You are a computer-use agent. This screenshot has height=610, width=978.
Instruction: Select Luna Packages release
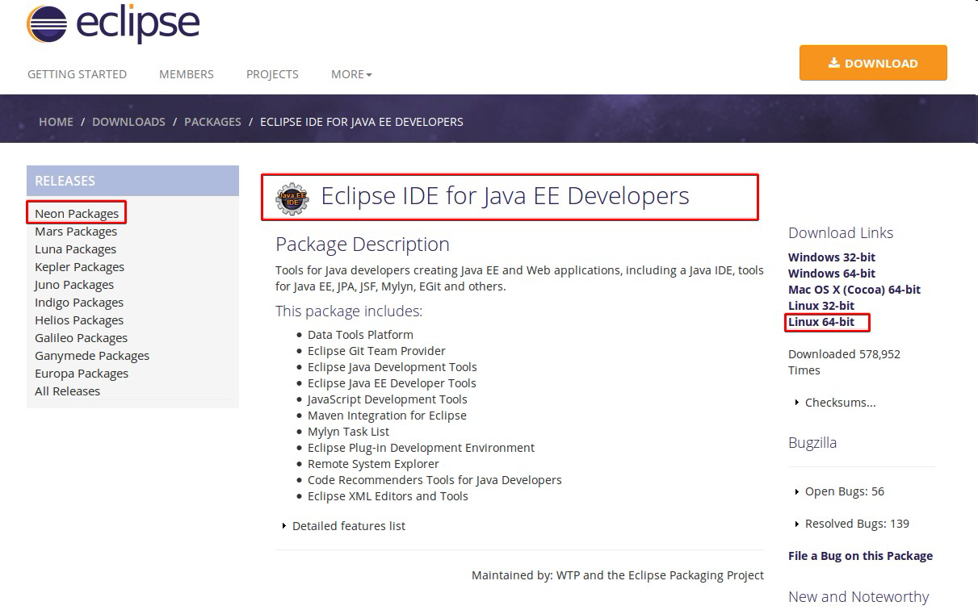pos(75,249)
